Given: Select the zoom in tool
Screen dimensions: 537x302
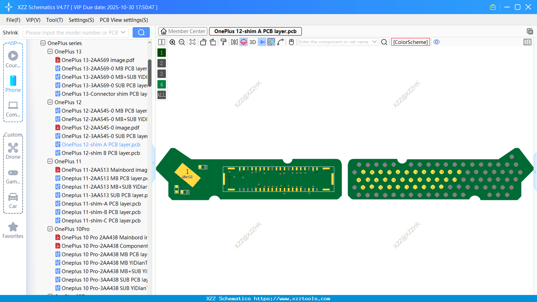Looking at the screenshot, I should tap(172, 42).
